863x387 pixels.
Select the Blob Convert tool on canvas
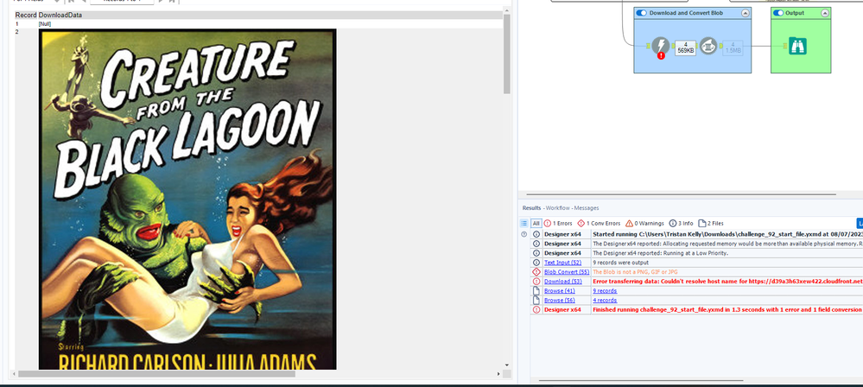coord(708,47)
